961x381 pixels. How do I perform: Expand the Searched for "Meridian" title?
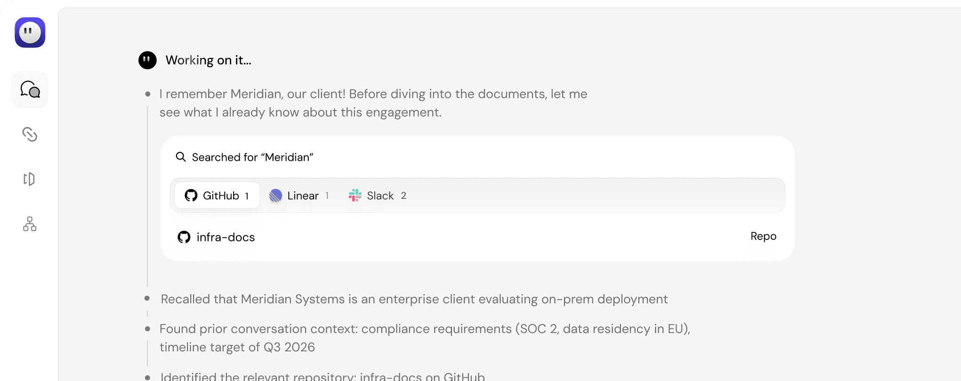click(x=252, y=157)
